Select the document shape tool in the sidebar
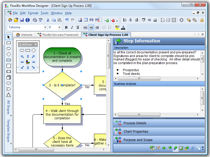Viewport: 210px width, 157px height. click(x=9, y=66)
